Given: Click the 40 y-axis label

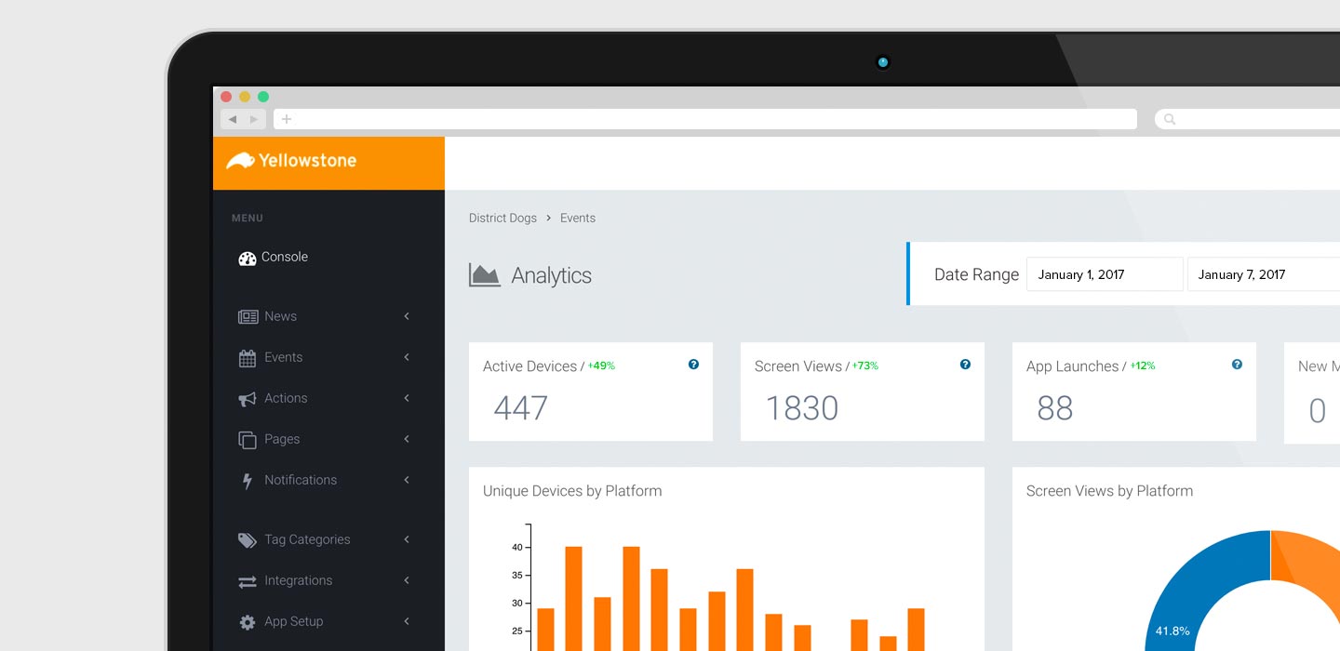Looking at the screenshot, I should tap(517, 548).
